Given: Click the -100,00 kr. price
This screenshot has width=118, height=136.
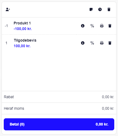Looking at the screenshot, I should pos(23,29).
